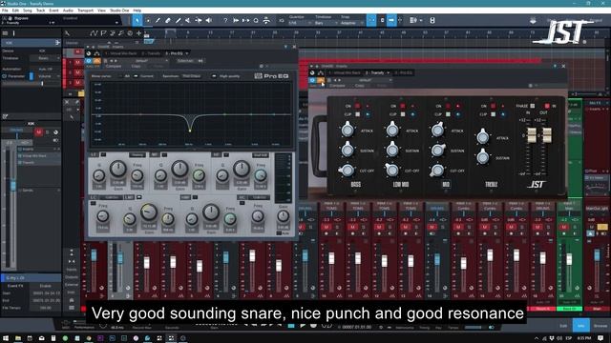Select the Range tool in the toolbar
The width and height of the screenshot is (611, 343).
tap(148, 20)
